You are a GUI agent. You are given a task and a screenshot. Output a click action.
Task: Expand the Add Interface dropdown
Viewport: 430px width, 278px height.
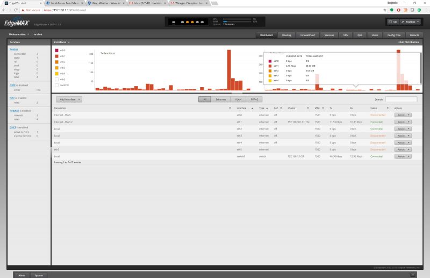tap(71, 99)
